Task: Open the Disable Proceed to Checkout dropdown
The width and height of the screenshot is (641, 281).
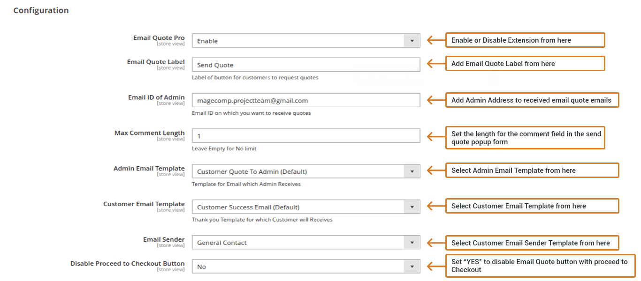Action: point(300,266)
